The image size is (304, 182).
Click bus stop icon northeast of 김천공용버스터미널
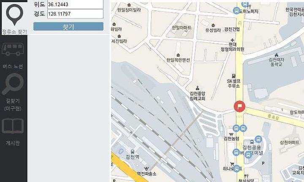[x=258, y=139]
